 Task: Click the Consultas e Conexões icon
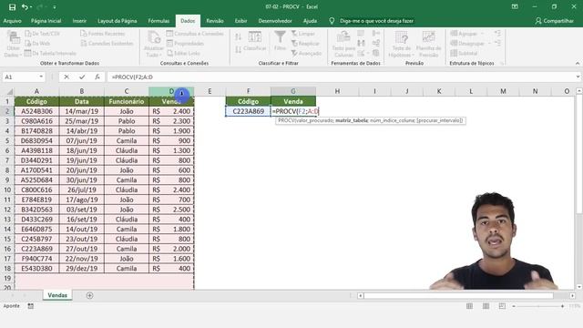(169, 34)
